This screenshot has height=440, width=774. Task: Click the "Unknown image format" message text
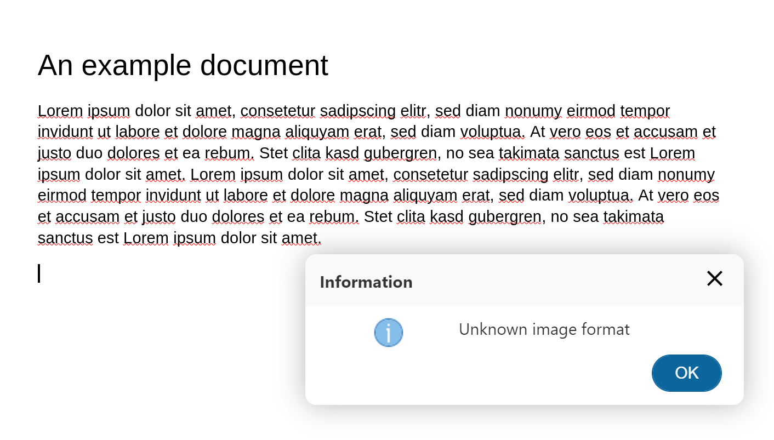pyautogui.click(x=544, y=329)
